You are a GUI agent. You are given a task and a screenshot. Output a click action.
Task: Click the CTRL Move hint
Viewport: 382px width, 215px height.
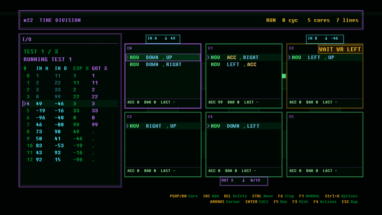(263, 196)
